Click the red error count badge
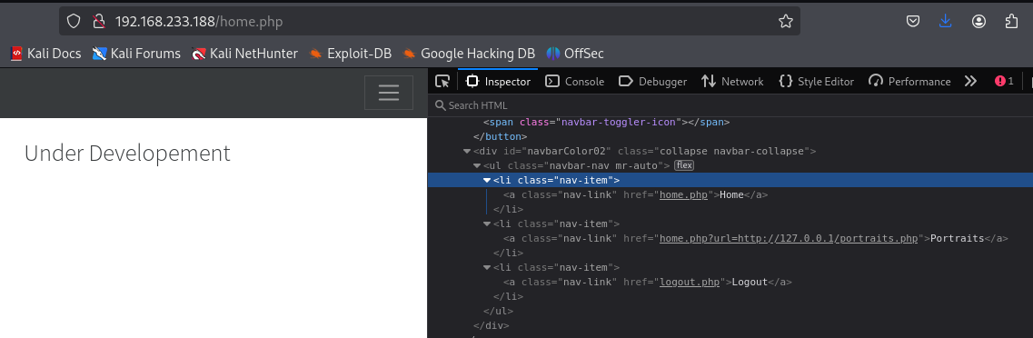Viewport: 1033px width, 338px height. 1004,81
